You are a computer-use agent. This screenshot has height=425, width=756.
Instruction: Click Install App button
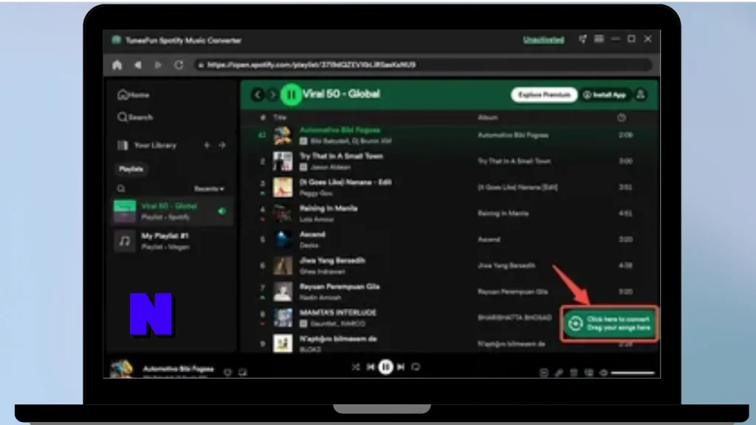(605, 95)
